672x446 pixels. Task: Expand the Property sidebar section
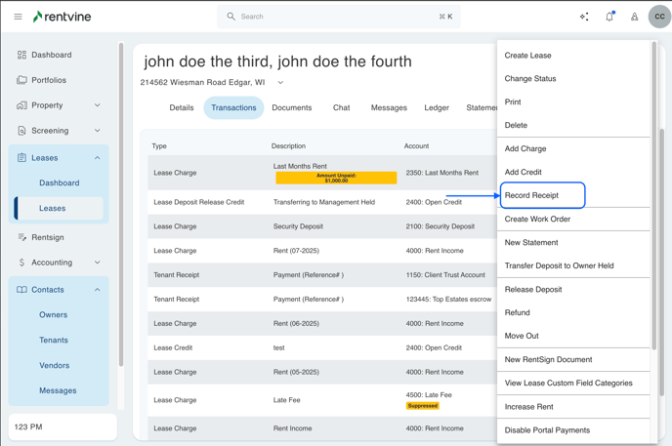click(97, 105)
